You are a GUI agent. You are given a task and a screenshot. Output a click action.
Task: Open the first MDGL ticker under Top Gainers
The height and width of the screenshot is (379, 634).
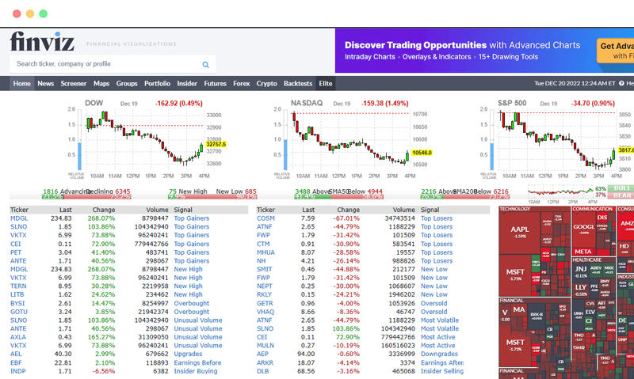[19, 218]
